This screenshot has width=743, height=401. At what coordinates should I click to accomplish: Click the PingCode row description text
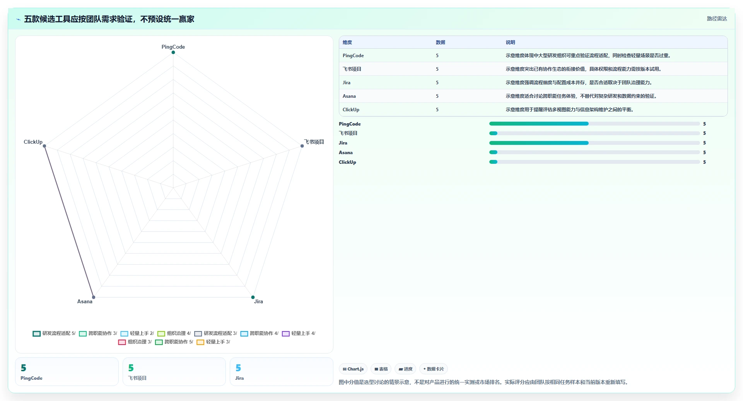pyautogui.click(x=589, y=56)
